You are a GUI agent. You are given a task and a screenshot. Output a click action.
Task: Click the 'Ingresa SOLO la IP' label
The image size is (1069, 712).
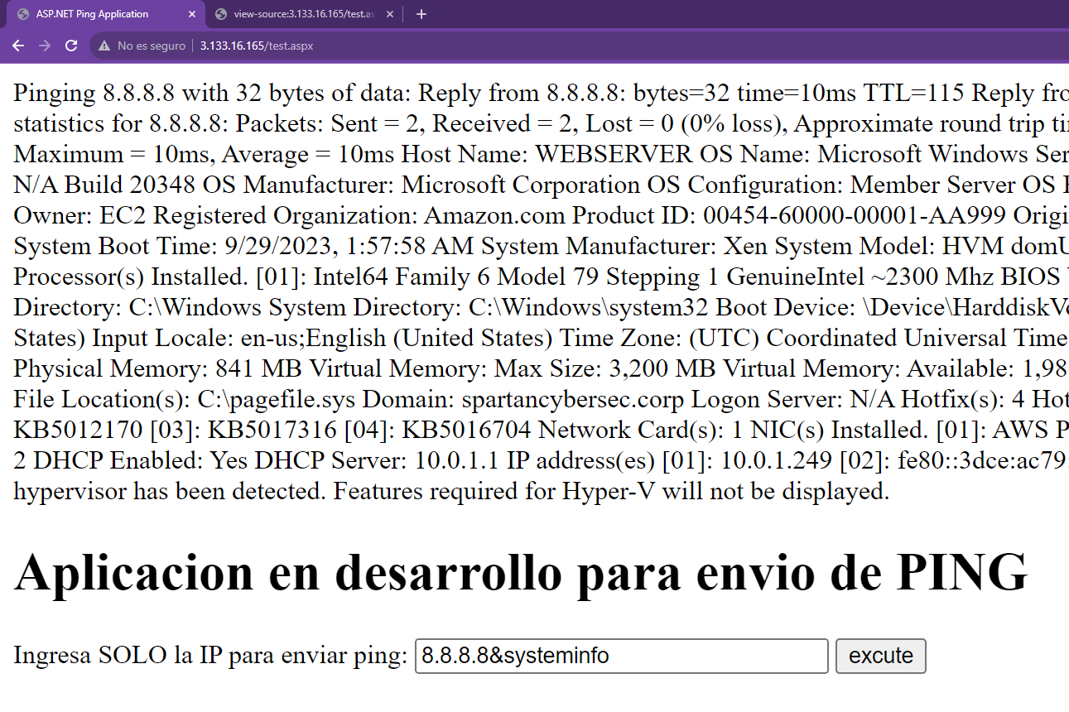point(210,656)
